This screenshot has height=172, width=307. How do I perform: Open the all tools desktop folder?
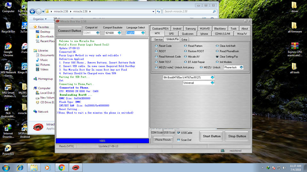click(x=295, y=68)
